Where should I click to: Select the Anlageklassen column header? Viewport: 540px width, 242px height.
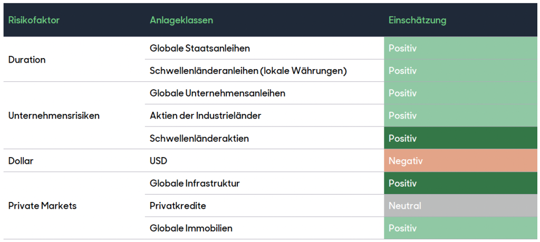181,21
